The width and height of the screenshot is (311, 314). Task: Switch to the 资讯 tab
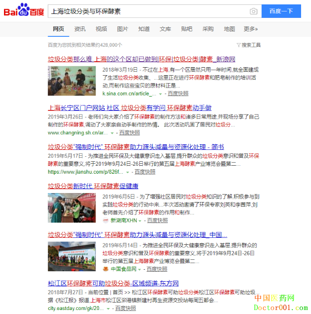point(80,29)
